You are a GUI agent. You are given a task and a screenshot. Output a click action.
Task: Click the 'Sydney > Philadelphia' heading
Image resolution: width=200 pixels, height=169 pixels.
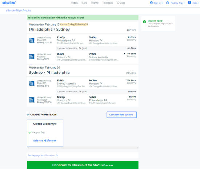tap(49, 73)
